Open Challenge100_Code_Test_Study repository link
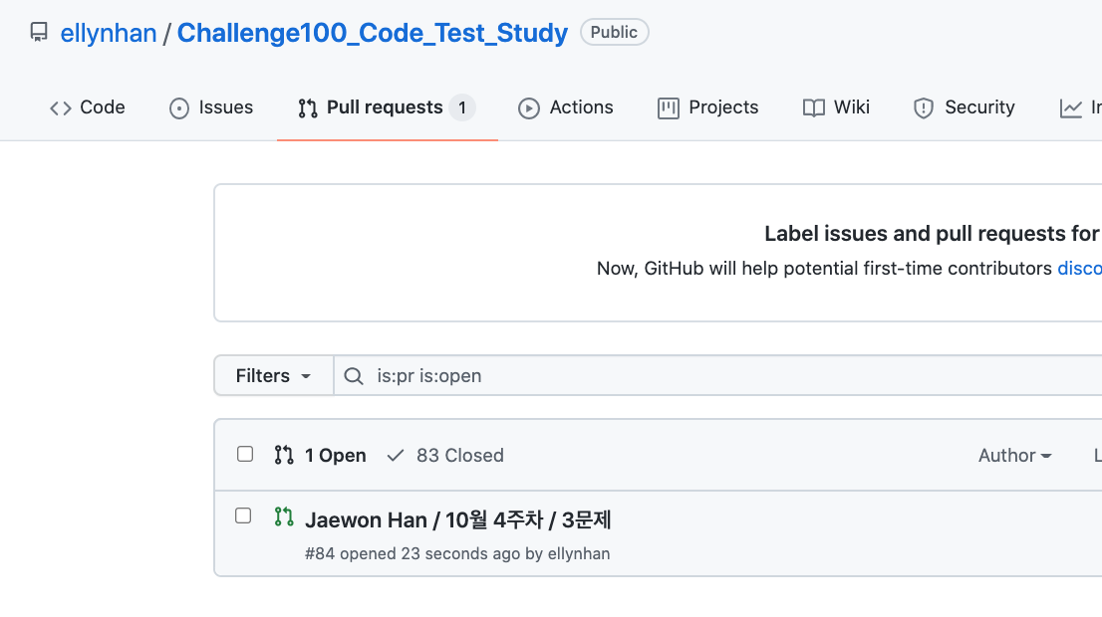 pos(373,33)
